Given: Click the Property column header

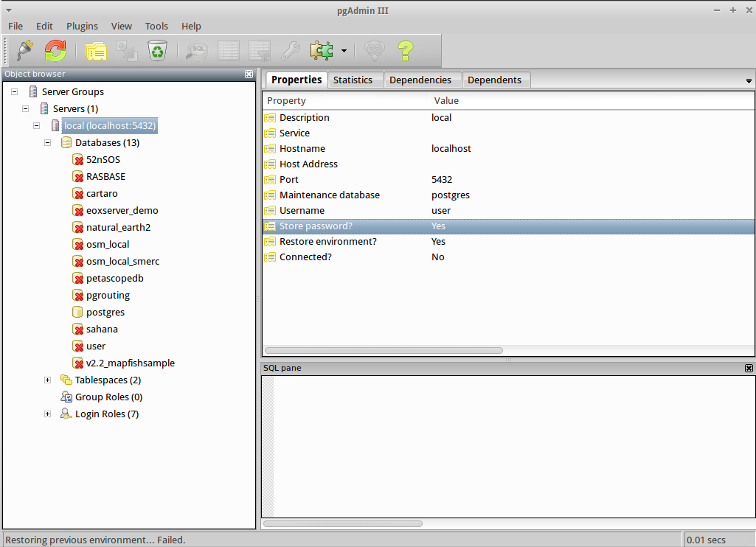Looking at the screenshot, I should click(x=347, y=101).
